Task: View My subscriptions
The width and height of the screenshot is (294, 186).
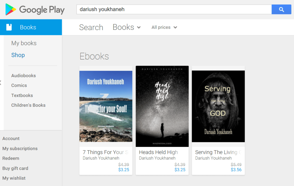Action: (x=20, y=148)
